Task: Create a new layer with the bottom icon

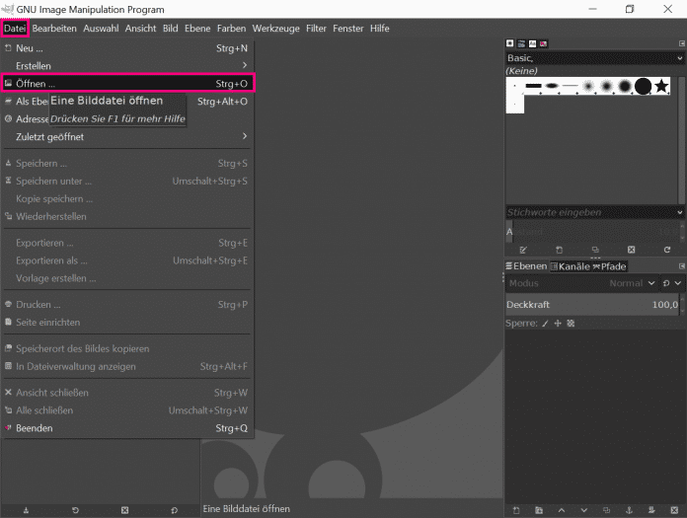Action: [x=515, y=510]
